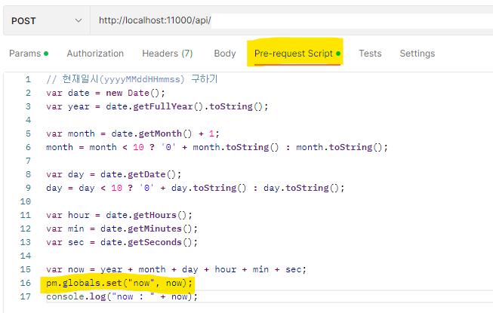Click line 6 month ternary expression

click(217, 147)
